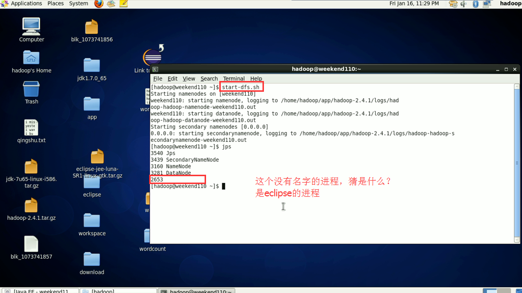Viewport: 522px width, 293px height.
Task: Open the Terminal menu in menubar
Action: pos(234,79)
